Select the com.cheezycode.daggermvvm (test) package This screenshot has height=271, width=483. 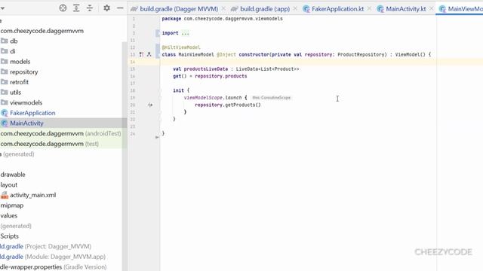pyautogui.click(x=49, y=144)
